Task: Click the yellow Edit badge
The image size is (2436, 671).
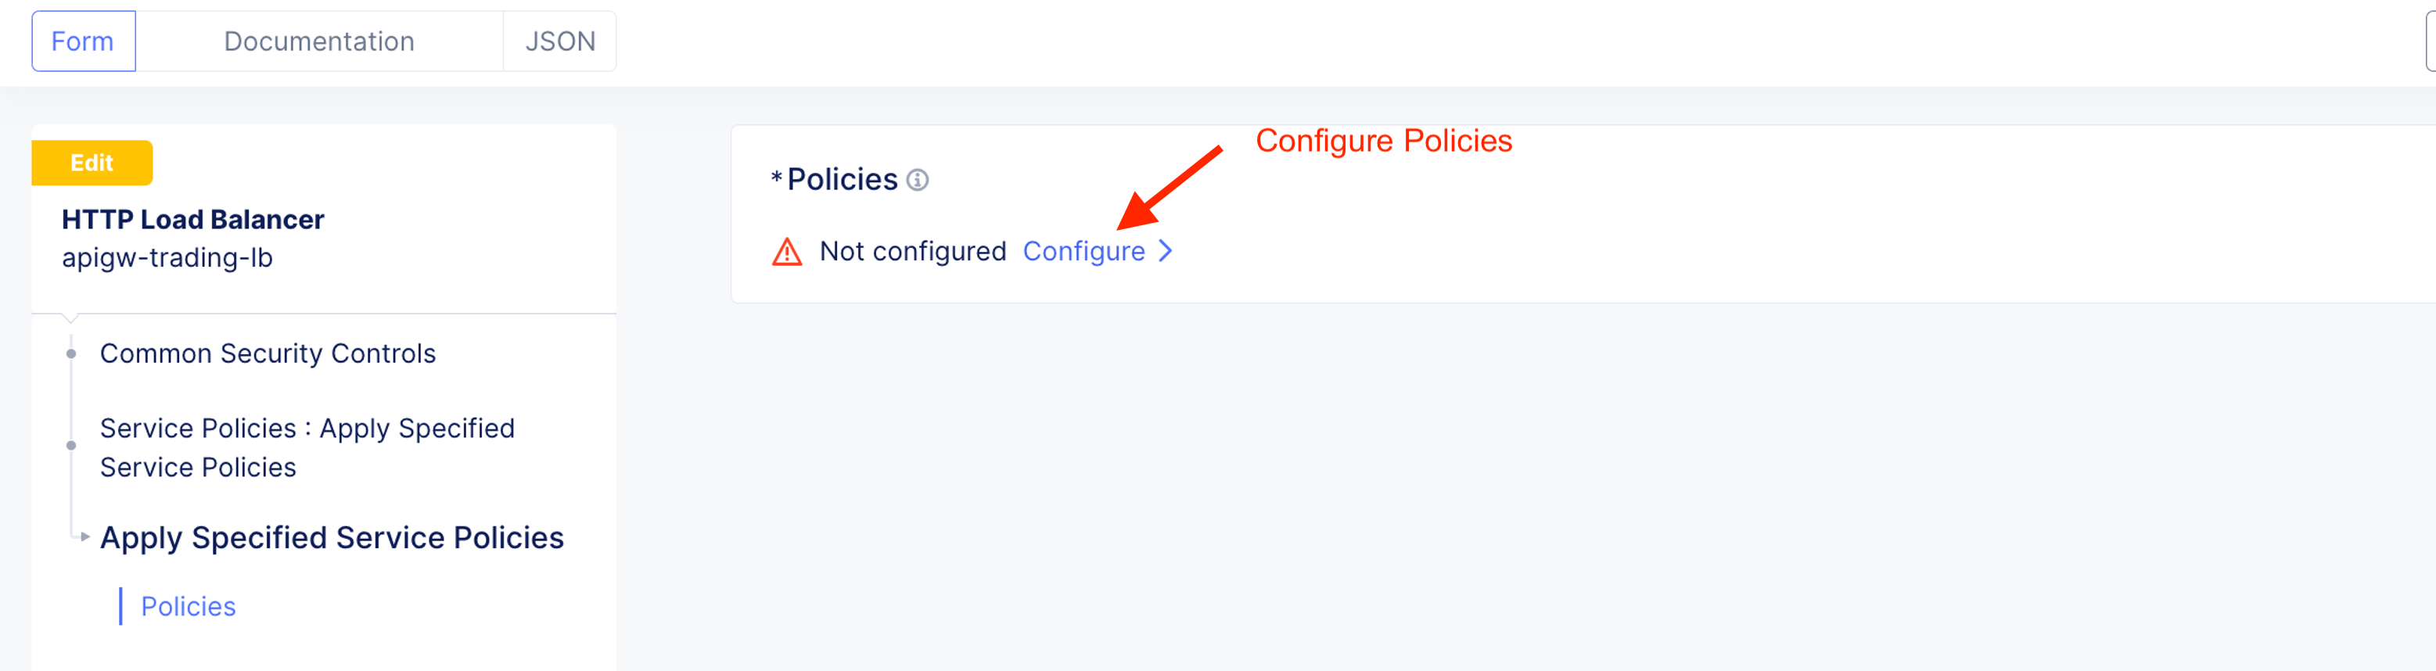Action: (92, 163)
